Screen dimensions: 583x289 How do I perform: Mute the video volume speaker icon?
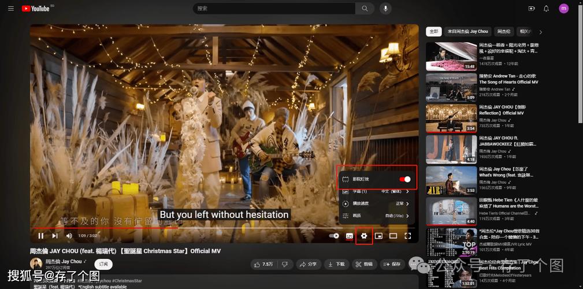tap(69, 236)
